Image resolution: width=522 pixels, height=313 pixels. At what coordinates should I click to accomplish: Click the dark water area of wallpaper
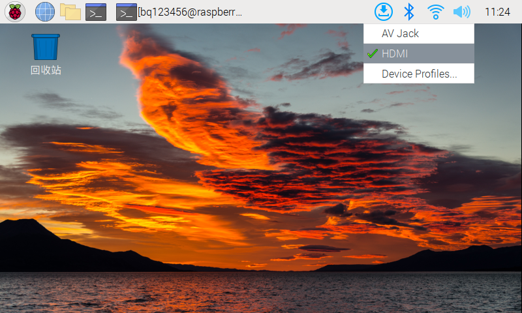pyautogui.click(x=261, y=293)
